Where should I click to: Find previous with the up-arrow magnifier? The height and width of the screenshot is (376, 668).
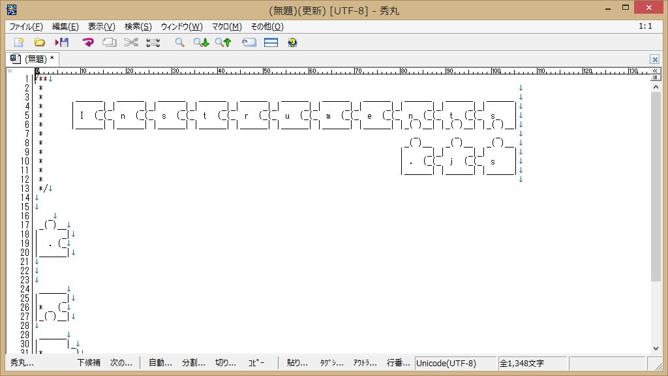click(223, 42)
